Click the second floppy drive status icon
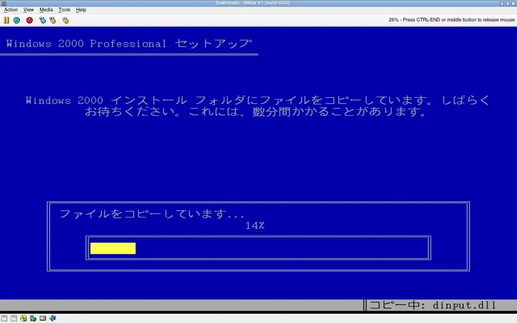Viewport: 517px width, 323px height. click(x=14, y=318)
